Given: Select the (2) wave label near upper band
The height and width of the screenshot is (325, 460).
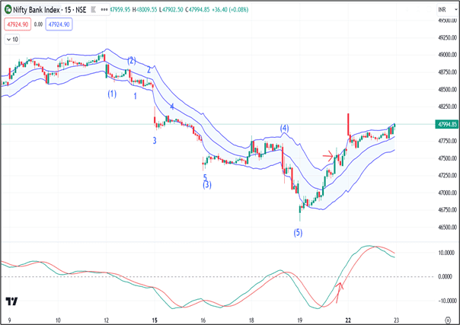Looking at the screenshot, I should pos(132,61).
